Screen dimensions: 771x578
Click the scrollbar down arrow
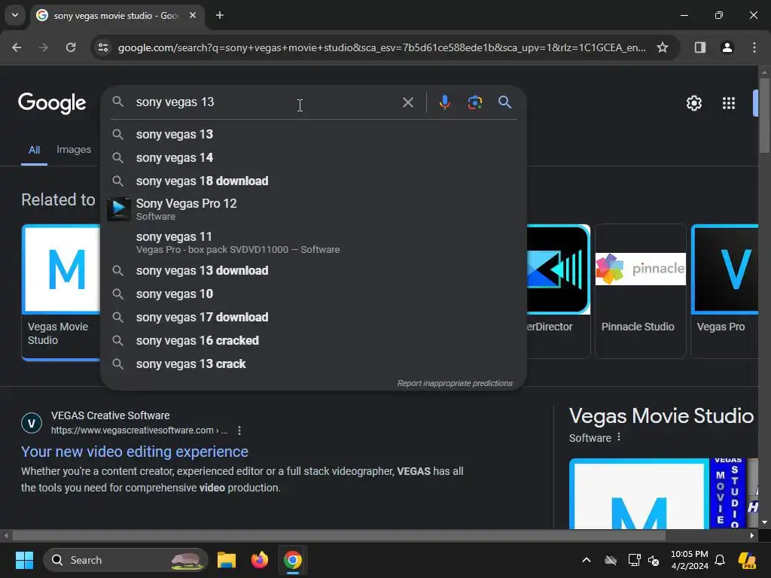[x=764, y=522]
